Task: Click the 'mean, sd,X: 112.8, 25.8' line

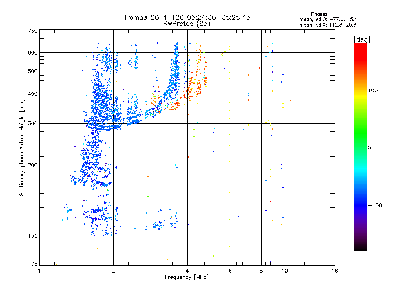Action: point(328,25)
